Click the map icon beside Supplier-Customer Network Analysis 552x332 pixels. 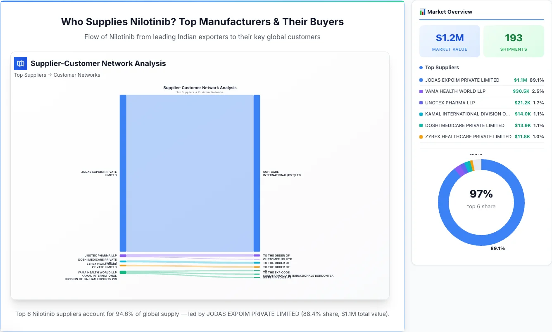click(x=20, y=63)
